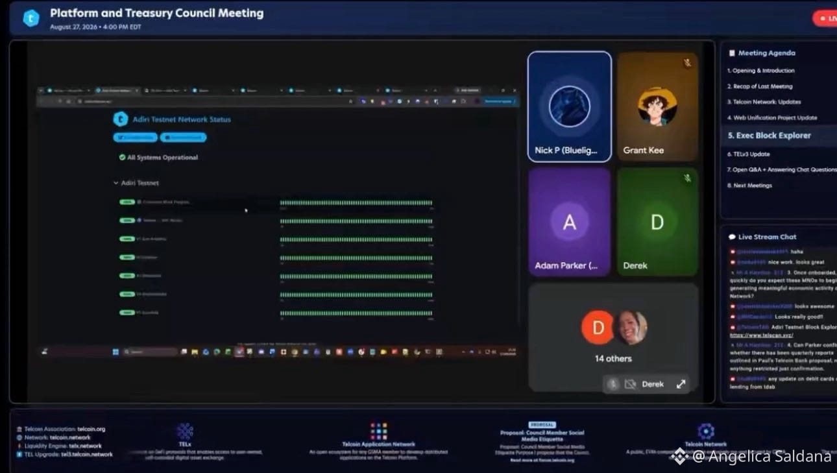Click the globe icon beside Network: telcoin.network
The image size is (837, 473).
(x=19, y=438)
